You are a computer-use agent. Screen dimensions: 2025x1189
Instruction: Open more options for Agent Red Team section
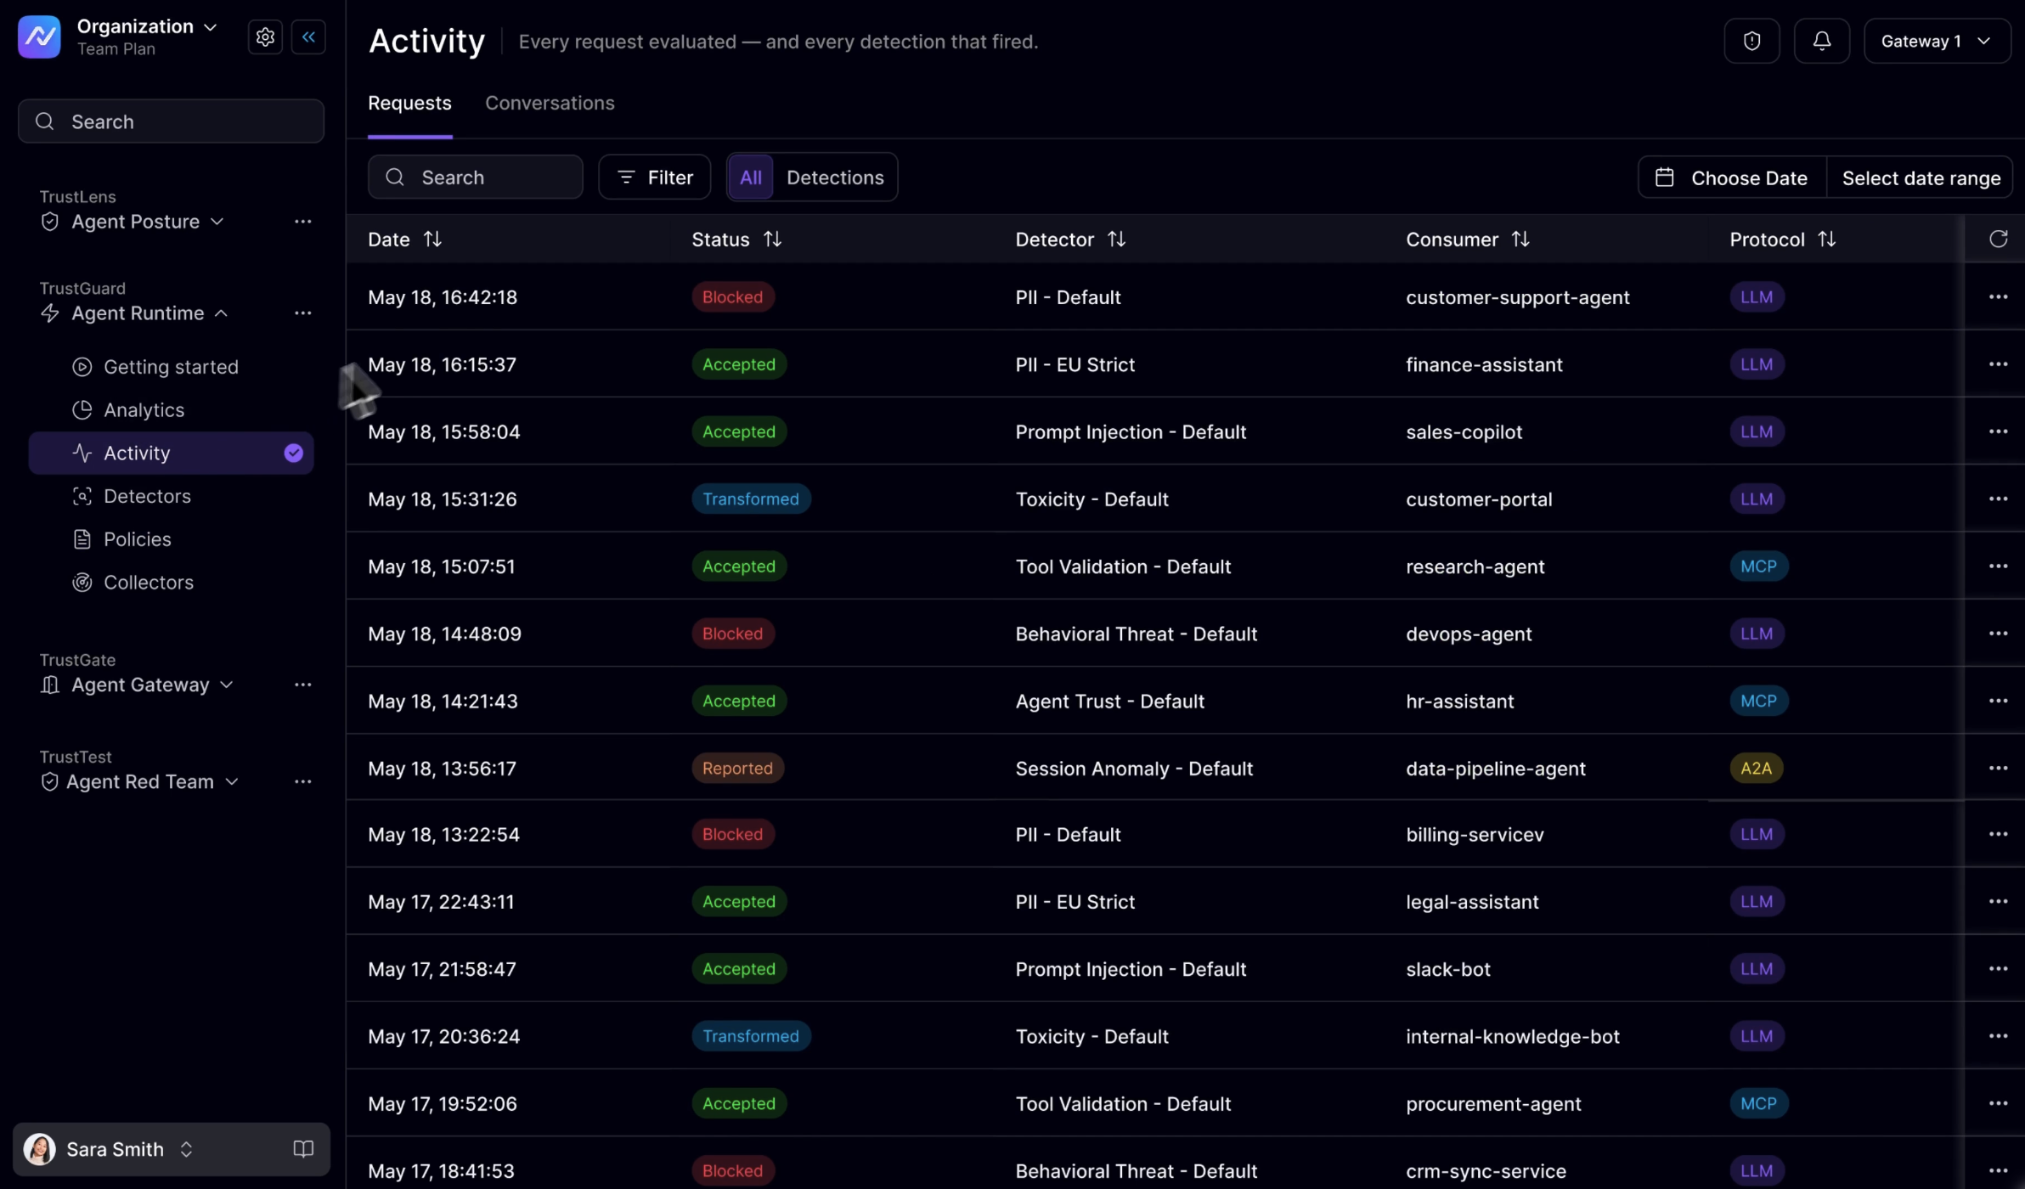(303, 781)
